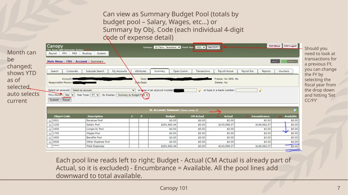
Task: Click Salary Pool budget value $291,660.44
Action: (x=169, y=125)
